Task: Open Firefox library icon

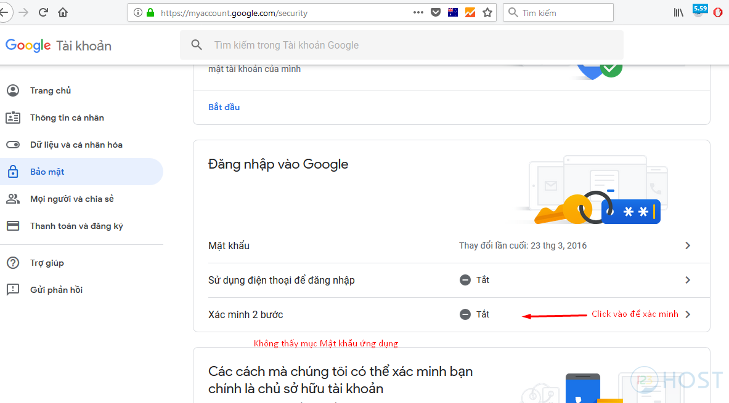Action: pos(678,12)
